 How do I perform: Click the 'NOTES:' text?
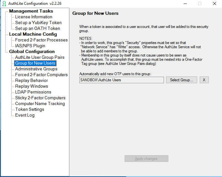click(86, 39)
